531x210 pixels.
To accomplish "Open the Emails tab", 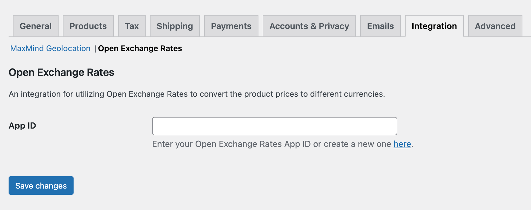I will [x=380, y=26].
